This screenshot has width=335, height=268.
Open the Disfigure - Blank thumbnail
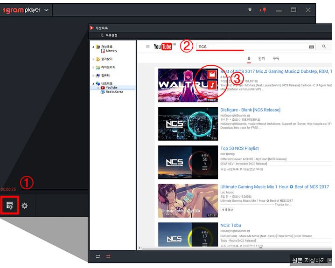pyautogui.click(x=188, y=124)
